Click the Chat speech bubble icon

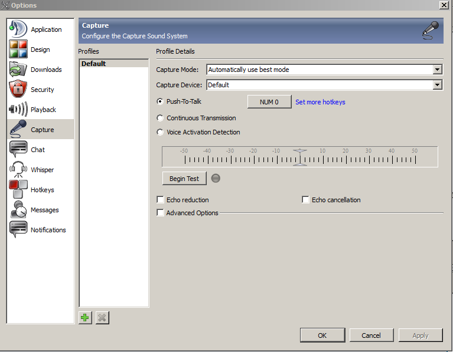click(18, 149)
